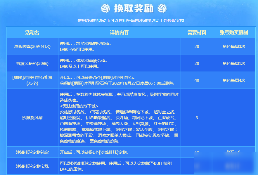Screen dimensions: 258x175
Task: Click the 角色每周3次 purchase limit cell
Action: (x=234, y=47)
